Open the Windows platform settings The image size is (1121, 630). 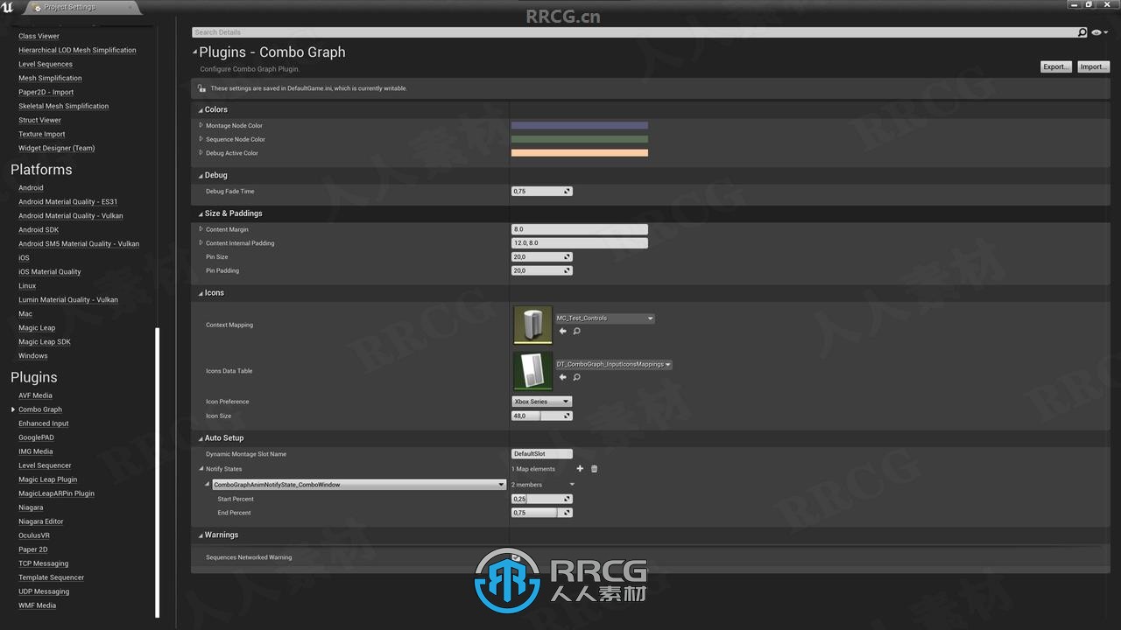coord(33,356)
